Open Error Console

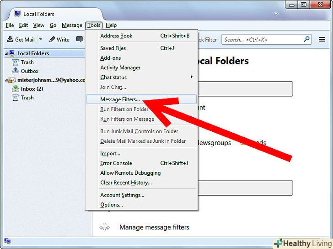pos(141,163)
